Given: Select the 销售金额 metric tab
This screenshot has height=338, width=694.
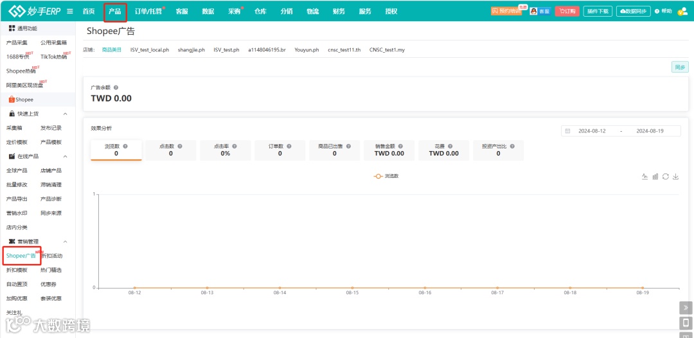Looking at the screenshot, I should tap(389, 150).
